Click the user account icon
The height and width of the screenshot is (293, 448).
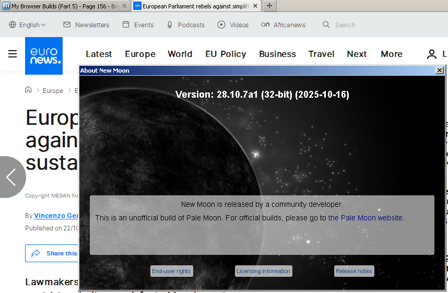tap(431, 54)
